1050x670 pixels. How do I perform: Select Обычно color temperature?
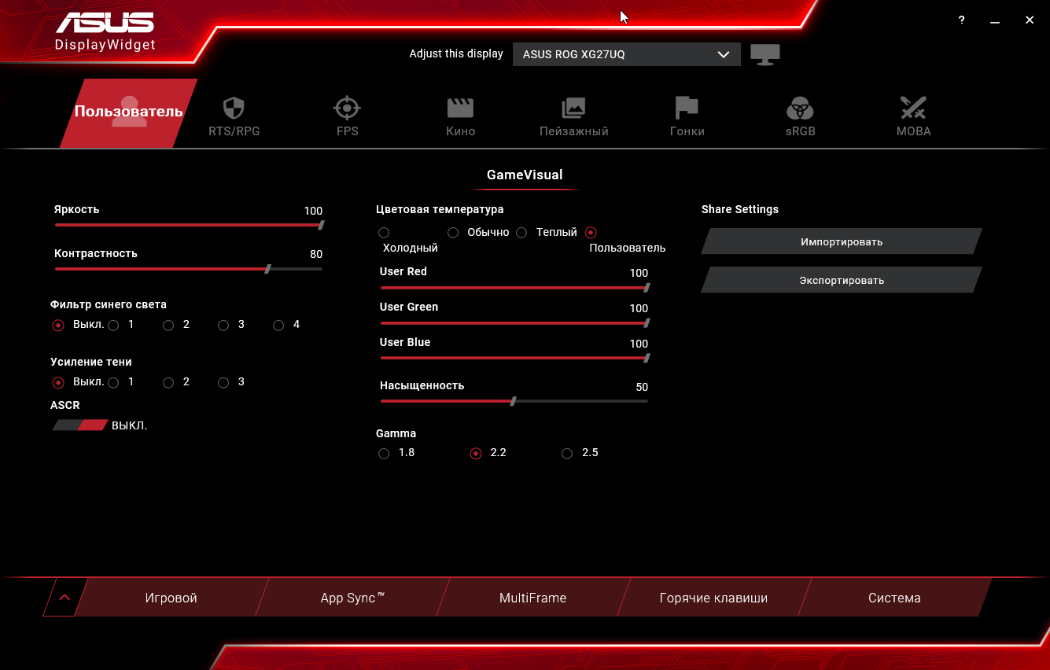click(453, 233)
